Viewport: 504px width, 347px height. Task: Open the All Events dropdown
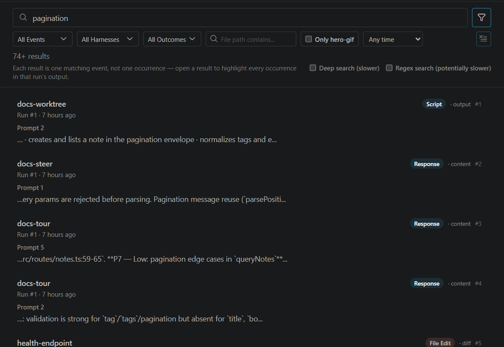[x=42, y=39]
